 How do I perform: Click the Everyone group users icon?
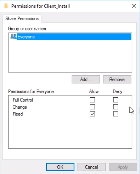(x=13, y=37)
